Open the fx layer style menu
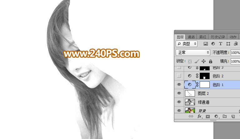Viewport: 240px width, 139px height. pyautogui.click(x=199, y=117)
